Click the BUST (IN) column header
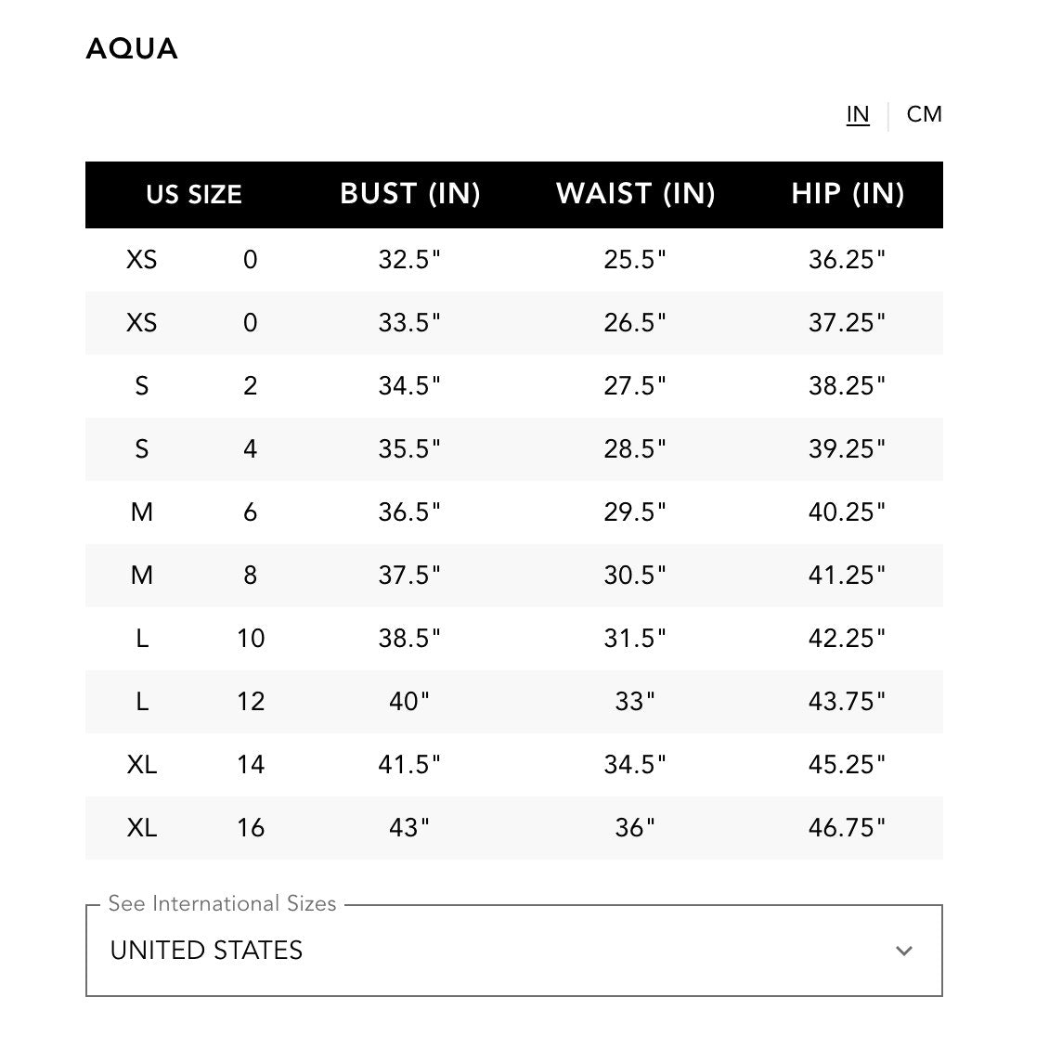 (410, 194)
